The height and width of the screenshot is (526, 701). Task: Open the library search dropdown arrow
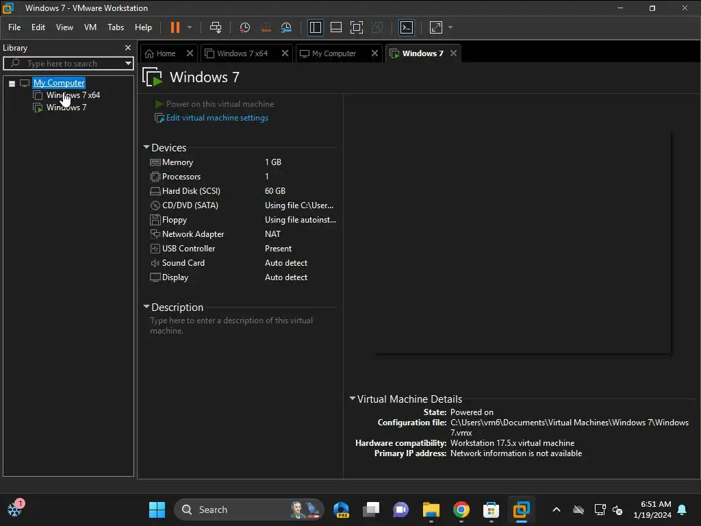coord(128,64)
